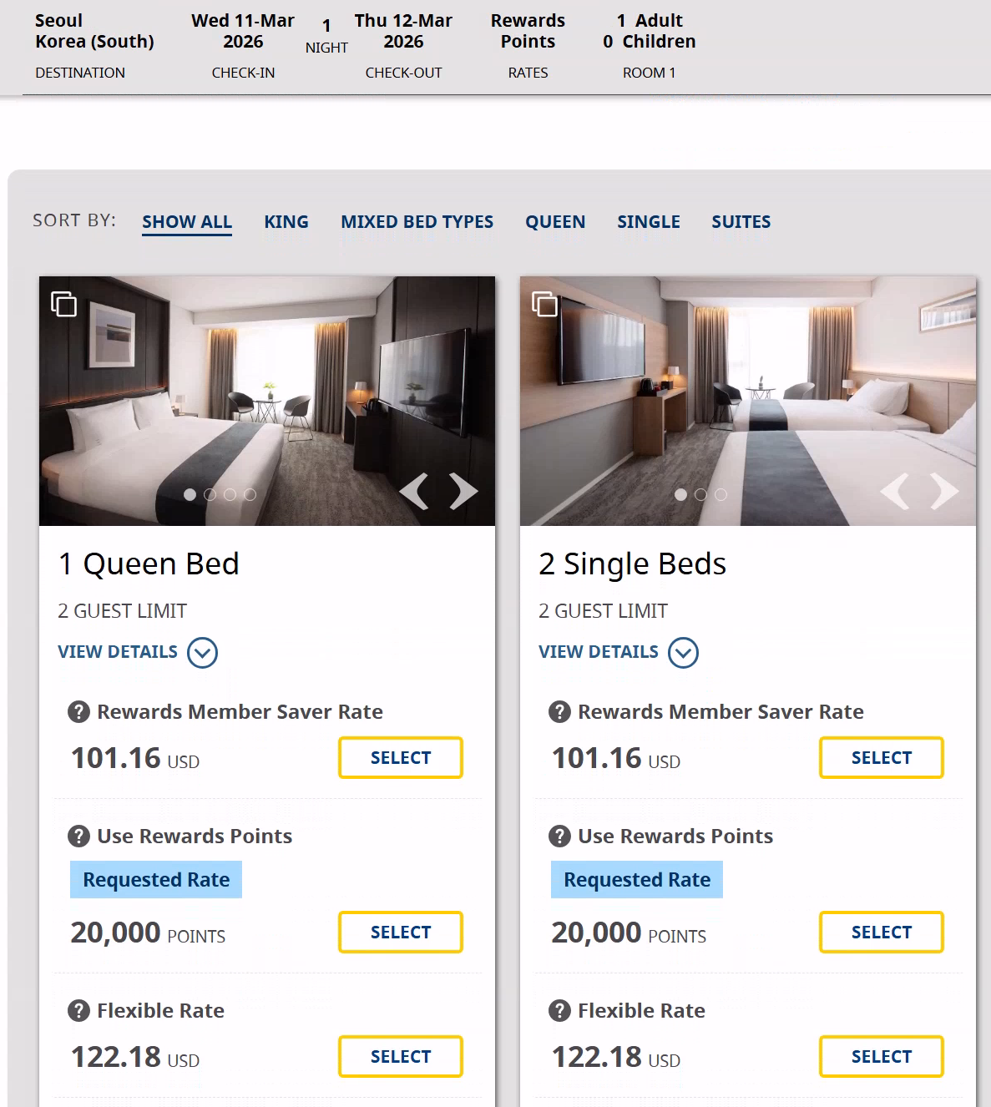Open photo gallery icon on Single Beds image

(x=544, y=304)
